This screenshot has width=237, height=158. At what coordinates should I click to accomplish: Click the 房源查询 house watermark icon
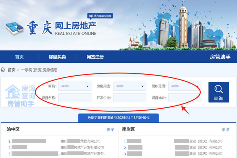pos(13,92)
